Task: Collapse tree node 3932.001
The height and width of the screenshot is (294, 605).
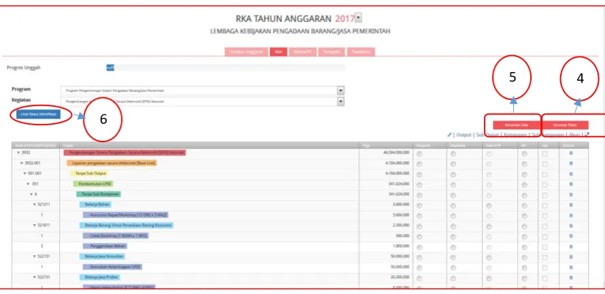Action: point(22,163)
